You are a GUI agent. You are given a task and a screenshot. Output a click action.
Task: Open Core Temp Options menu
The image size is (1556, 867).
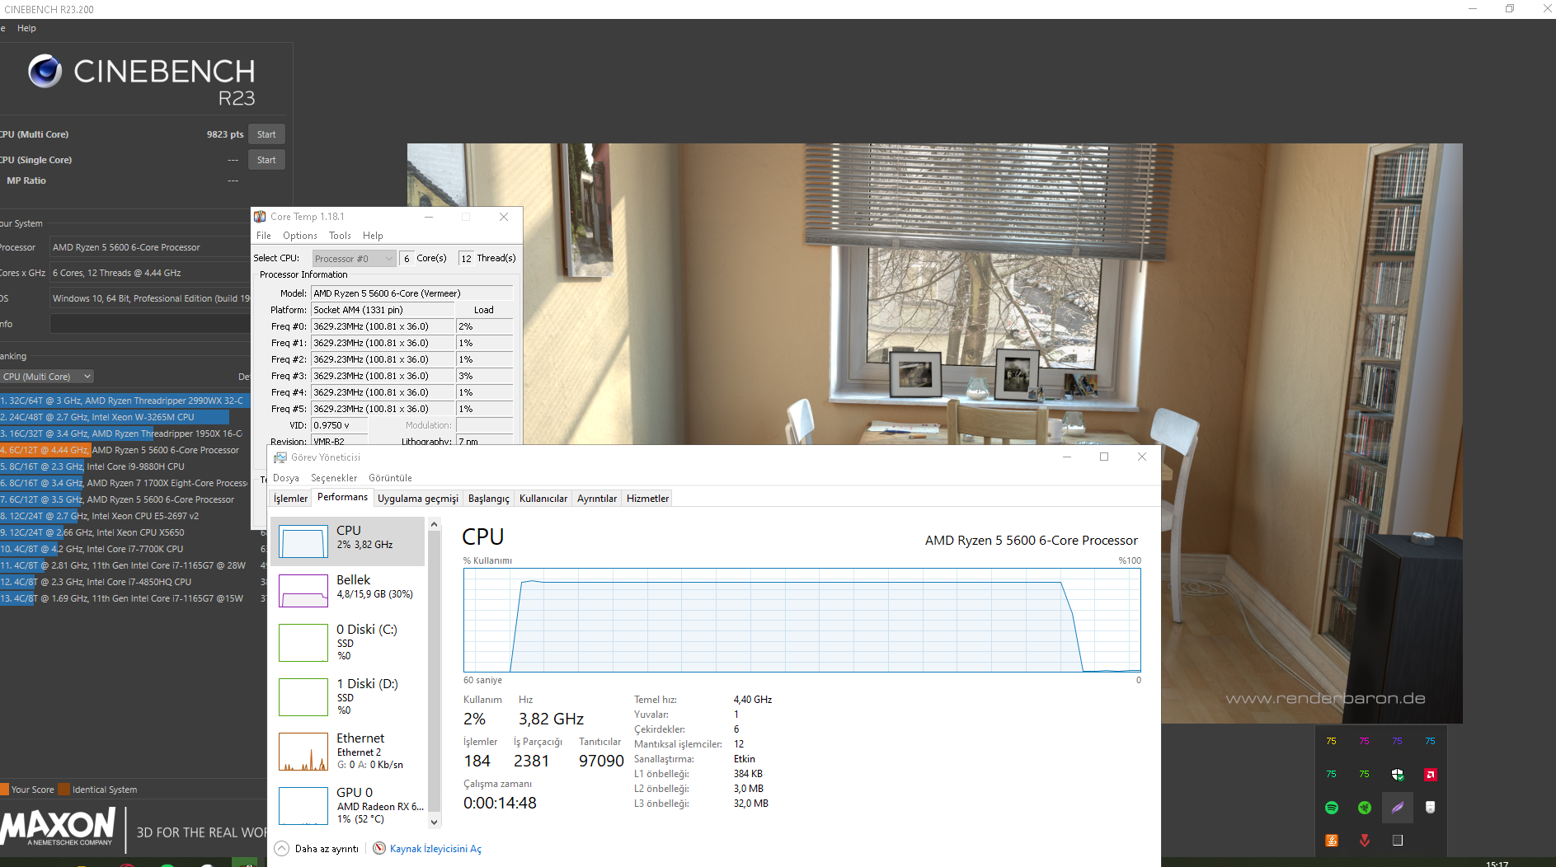[300, 236]
